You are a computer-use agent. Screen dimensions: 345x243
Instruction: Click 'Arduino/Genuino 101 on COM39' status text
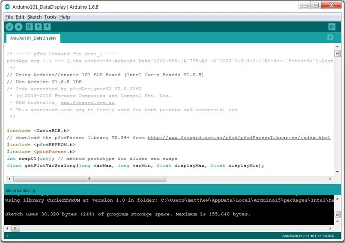click(308, 236)
